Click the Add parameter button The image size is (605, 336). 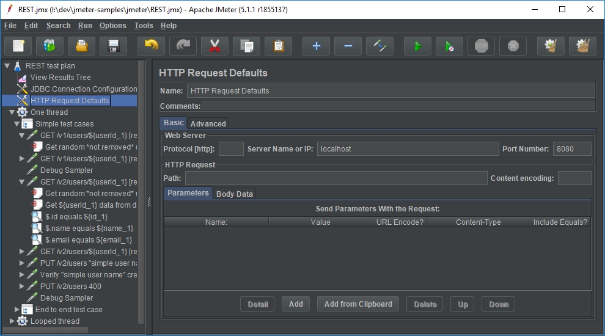[296, 304]
